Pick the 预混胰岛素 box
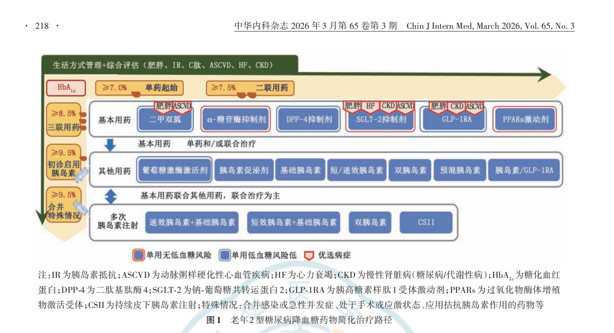Viewport: 614px width, 333px height. pyautogui.click(x=460, y=171)
